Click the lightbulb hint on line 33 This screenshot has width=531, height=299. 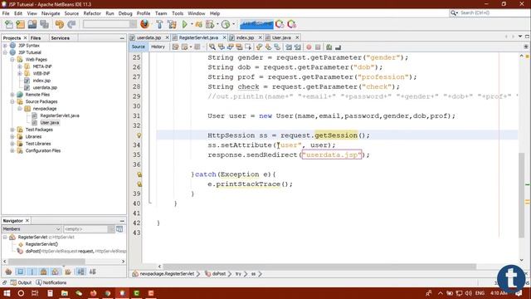[139, 135]
